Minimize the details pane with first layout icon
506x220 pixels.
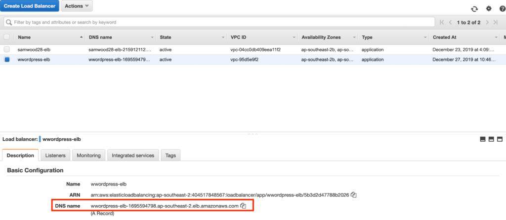[x=483, y=139]
